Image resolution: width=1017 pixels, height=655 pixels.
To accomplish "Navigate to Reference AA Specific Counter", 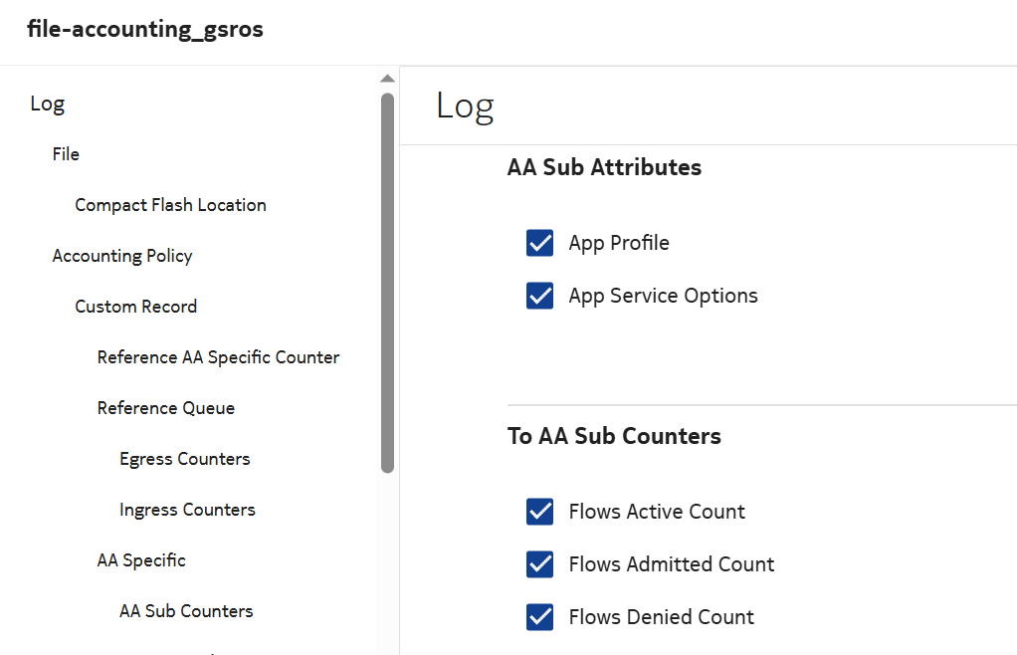I will coord(218,357).
